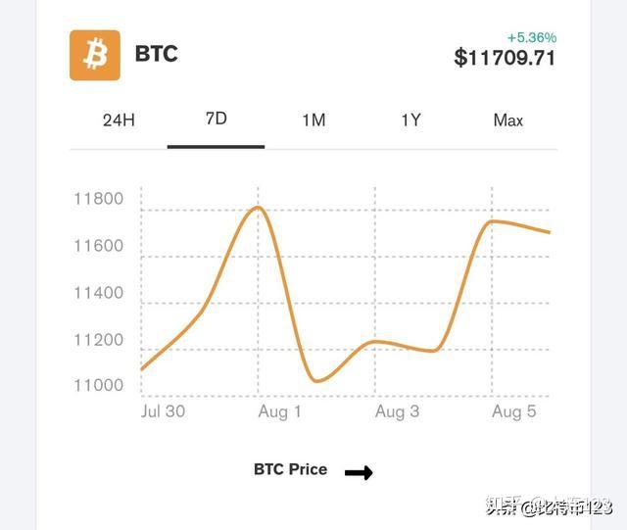Screen dimensions: 627x530
Task: Click the orange Bitcoin logo icon
Action: (95, 55)
